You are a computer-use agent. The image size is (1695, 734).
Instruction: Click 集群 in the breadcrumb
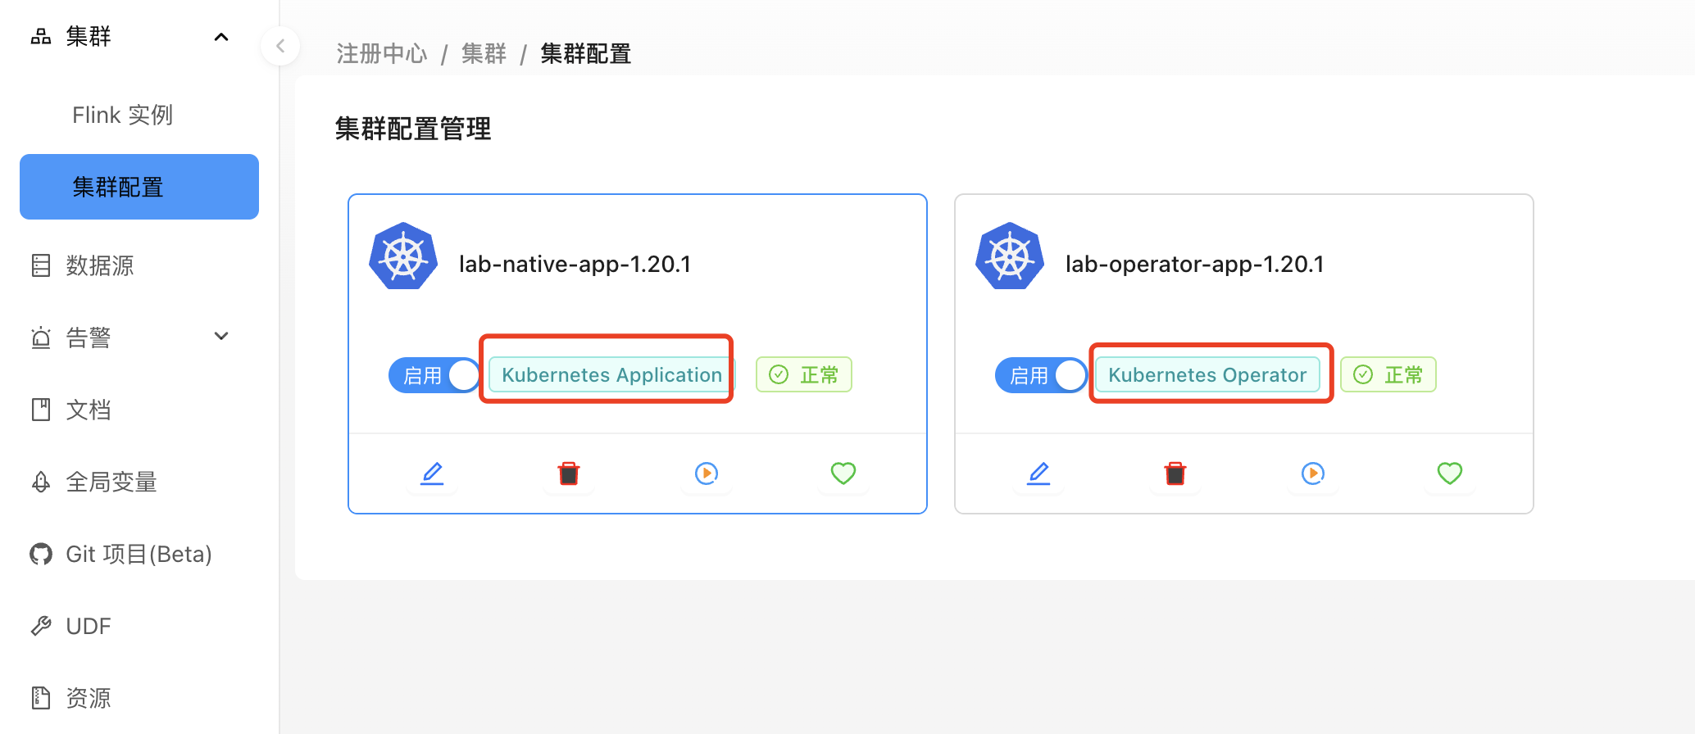tap(484, 54)
